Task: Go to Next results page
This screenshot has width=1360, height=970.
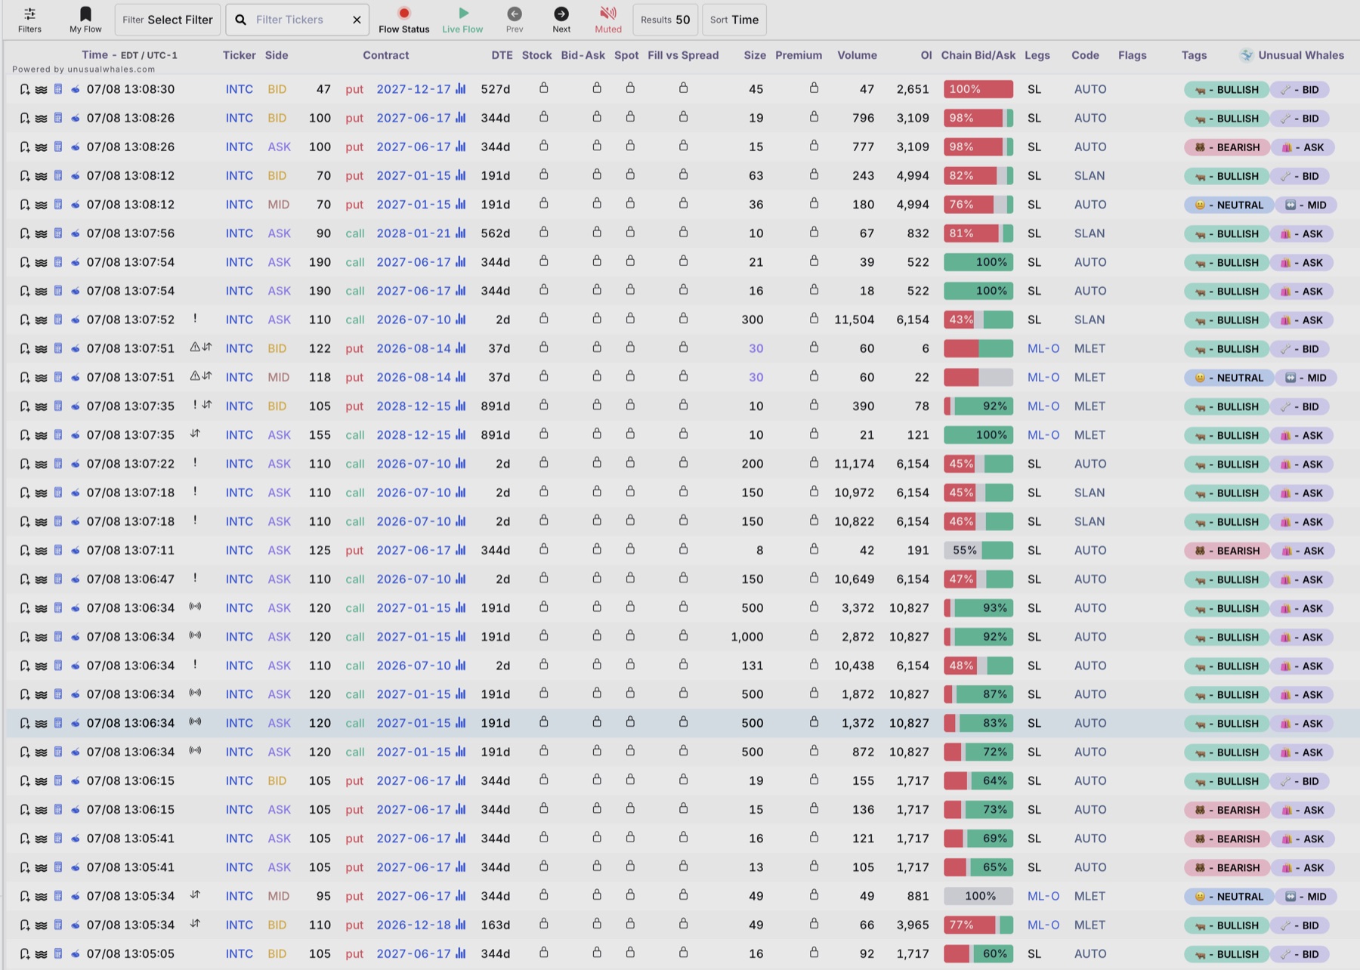Action: point(561,14)
